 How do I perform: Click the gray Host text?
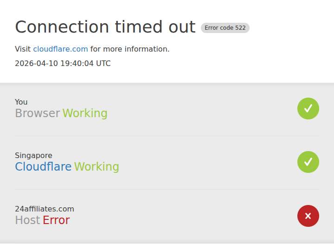[x=27, y=220]
